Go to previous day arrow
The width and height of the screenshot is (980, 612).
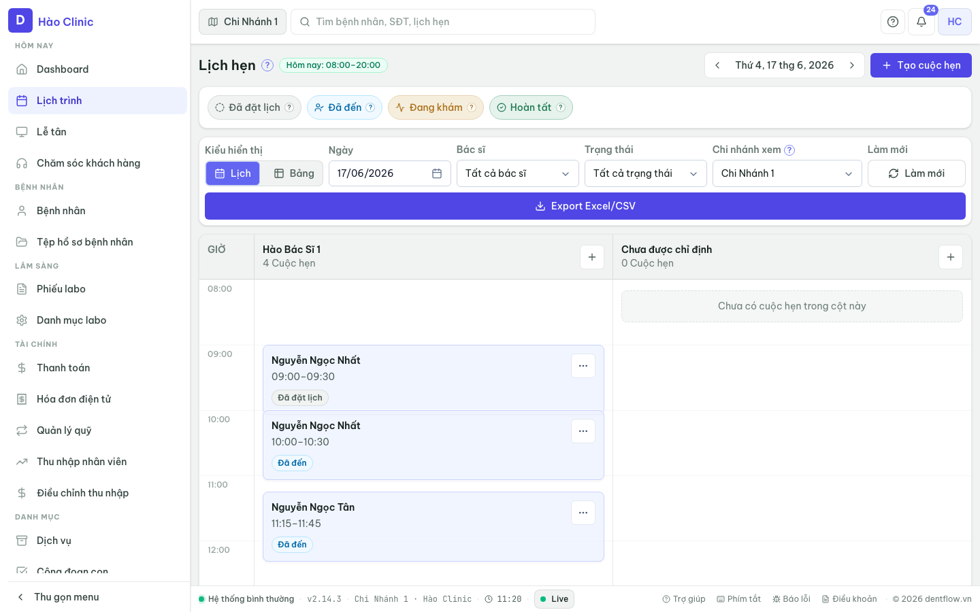717,65
